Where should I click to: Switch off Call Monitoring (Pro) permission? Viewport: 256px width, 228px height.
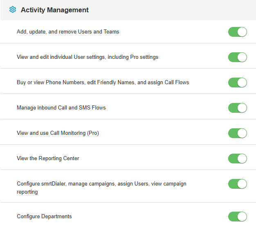pos(238,133)
